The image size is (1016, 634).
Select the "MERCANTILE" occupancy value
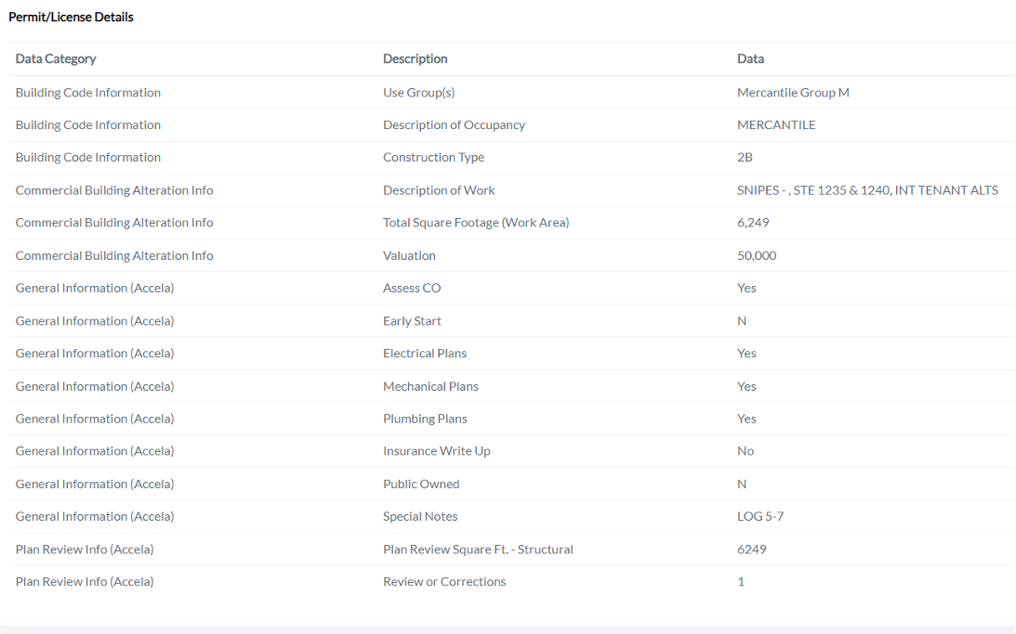tap(776, 125)
